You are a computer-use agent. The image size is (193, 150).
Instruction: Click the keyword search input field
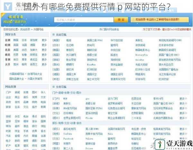click(x=84, y=20)
